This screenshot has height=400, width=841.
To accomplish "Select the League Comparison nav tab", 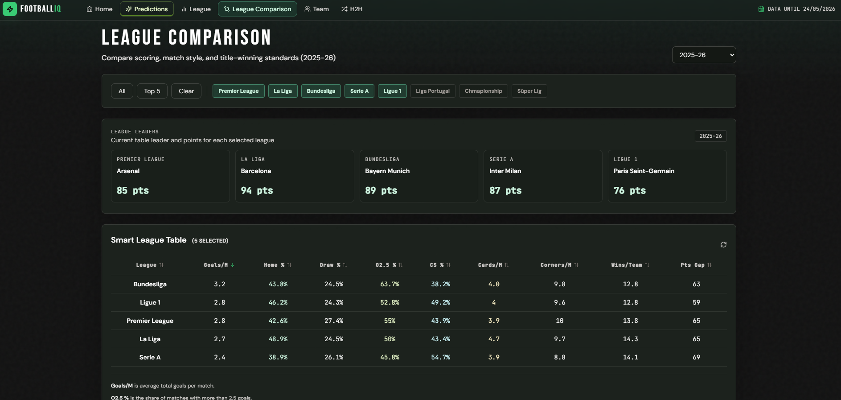I will coord(258,9).
